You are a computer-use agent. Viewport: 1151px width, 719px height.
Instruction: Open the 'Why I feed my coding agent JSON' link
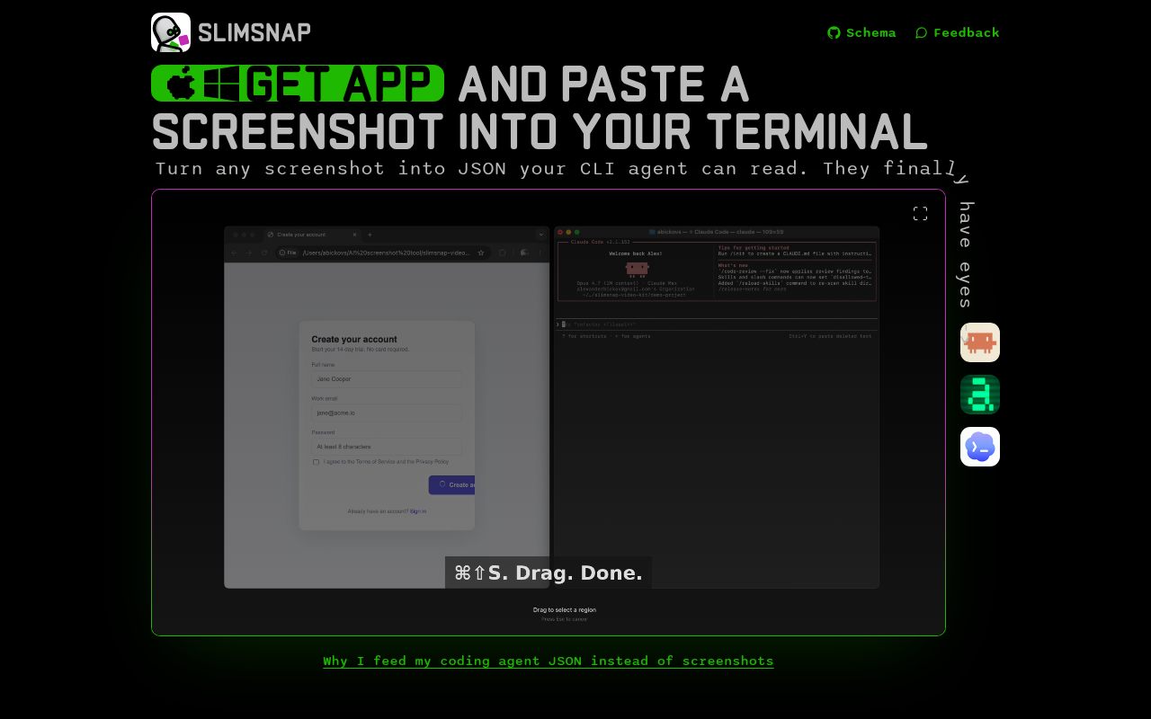[549, 661]
